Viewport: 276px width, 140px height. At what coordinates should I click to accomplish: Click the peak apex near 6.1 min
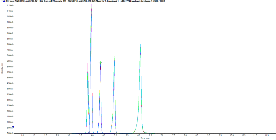[140, 45]
